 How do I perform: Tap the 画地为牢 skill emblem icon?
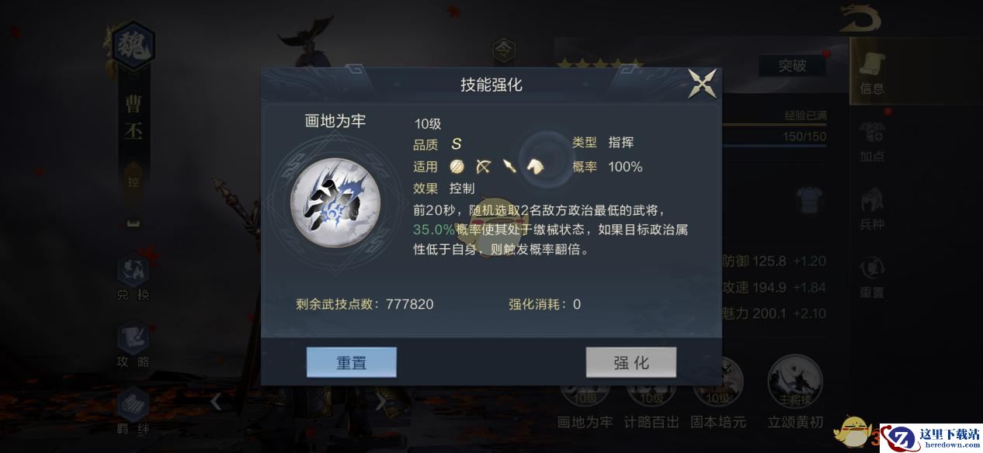point(335,201)
